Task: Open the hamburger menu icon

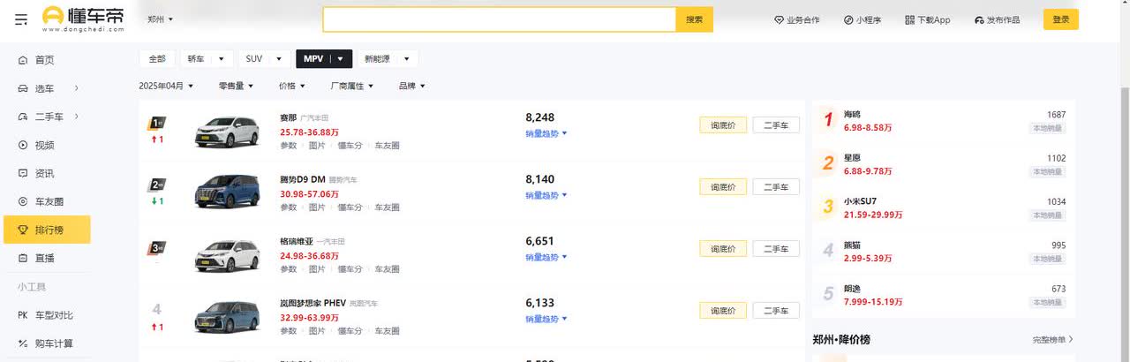Action: tap(21, 19)
